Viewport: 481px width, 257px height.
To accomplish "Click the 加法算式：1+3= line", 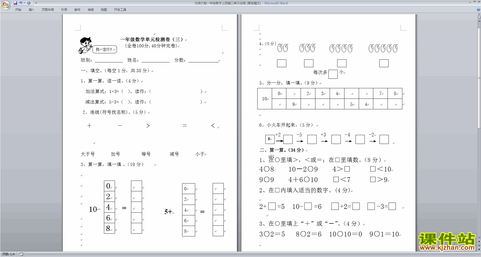I will point(144,92).
